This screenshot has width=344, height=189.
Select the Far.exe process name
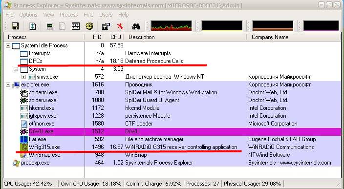point(38,139)
